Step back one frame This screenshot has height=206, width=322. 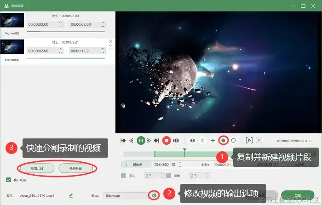pyautogui.click(x=131, y=141)
